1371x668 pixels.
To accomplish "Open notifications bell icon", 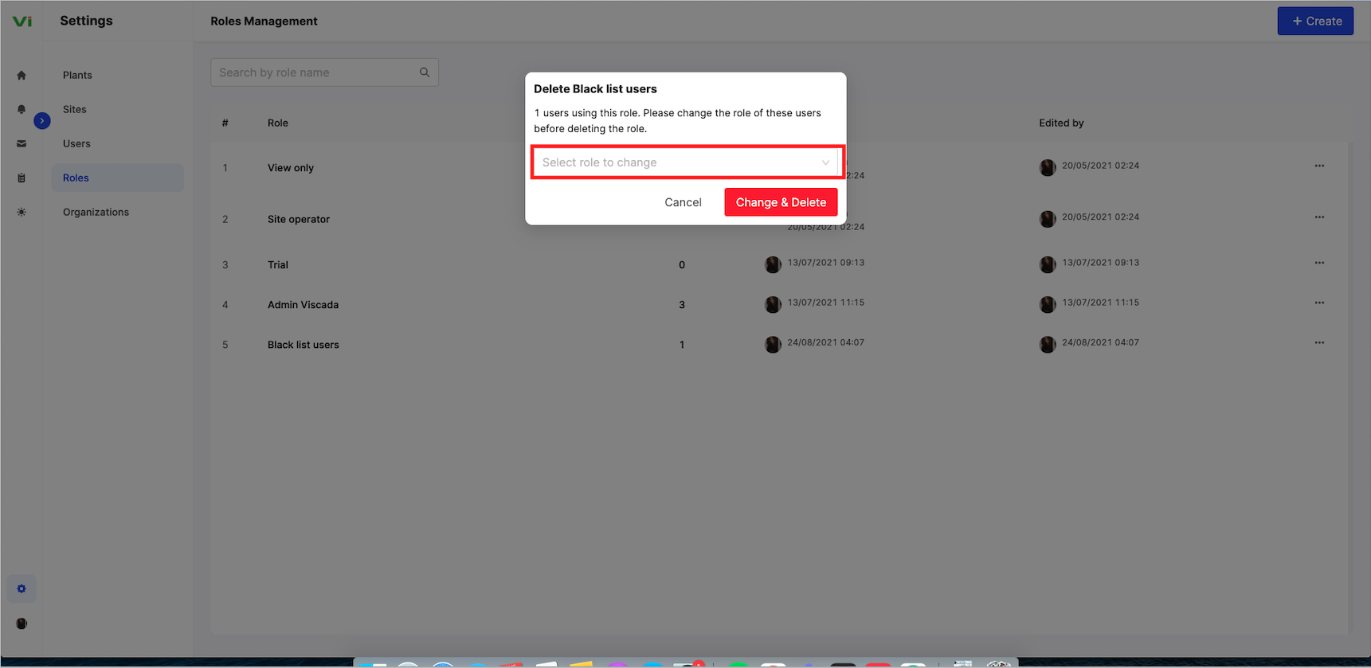I will [x=22, y=110].
